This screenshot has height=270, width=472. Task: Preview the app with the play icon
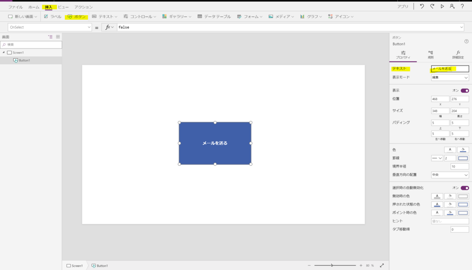[x=442, y=6]
